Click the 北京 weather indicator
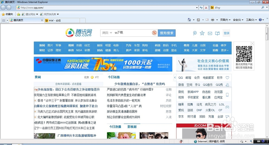Image resolution: width=269 pixels, height=145 pixels. click(x=91, y=77)
